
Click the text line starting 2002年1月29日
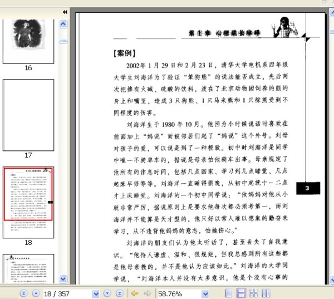coord(207,65)
